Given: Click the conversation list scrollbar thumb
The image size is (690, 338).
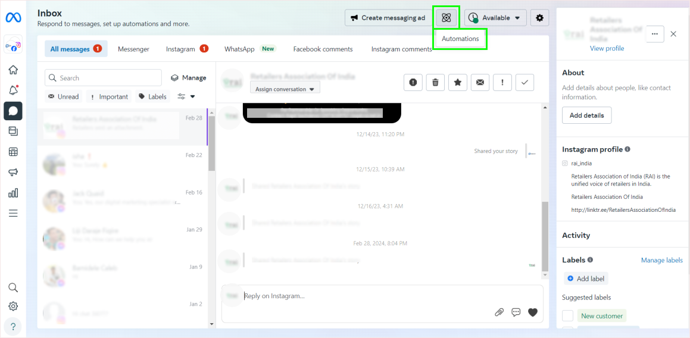Looking at the screenshot, I should [211, 143].
